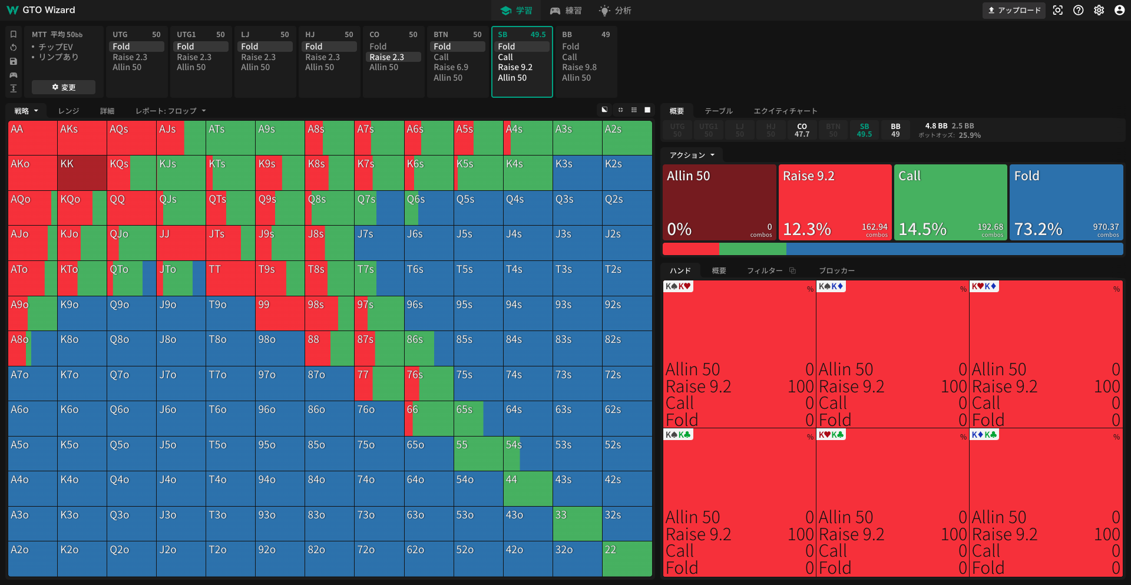
Task: Click the save floppy disk icon
Action: pyautogui.click(x=14, y=61)
